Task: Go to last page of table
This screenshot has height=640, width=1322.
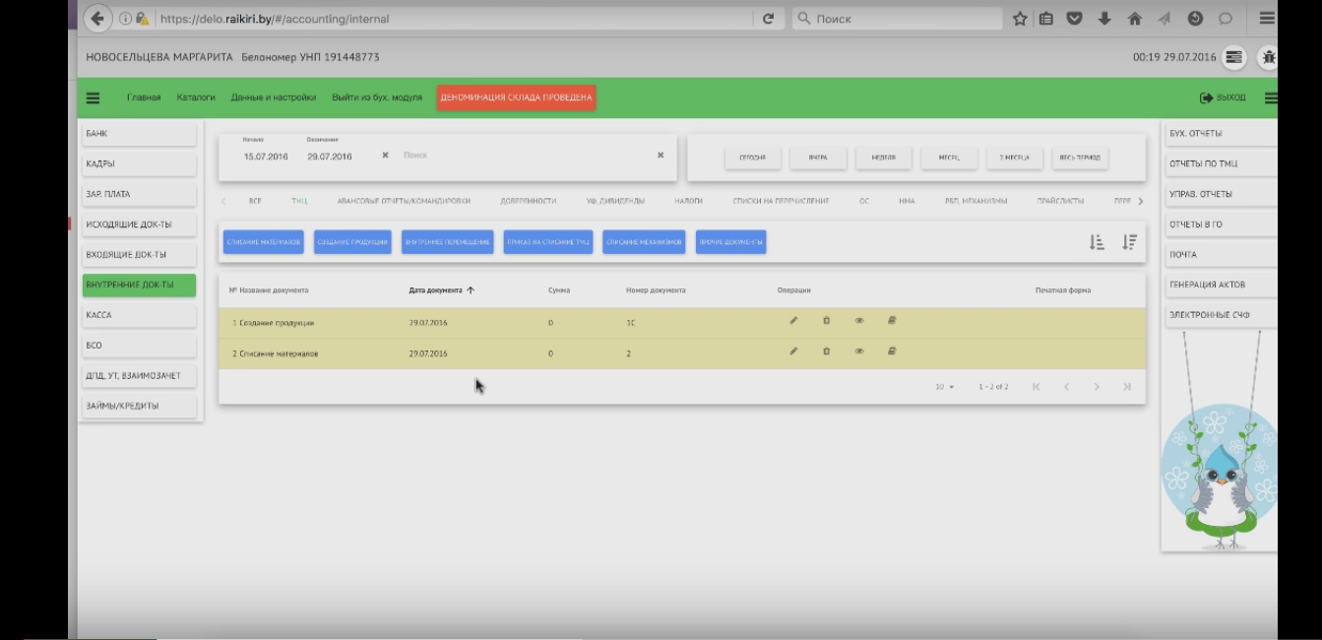Action: click(x=1127, y=387)
